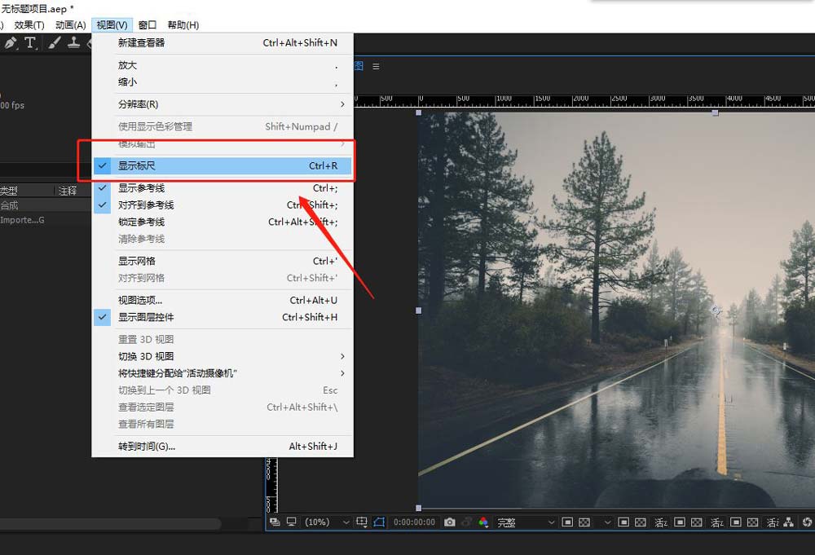Image resolution: width=815 pixels, height=555 pixels.
Task: Open the 完整 resolution dropdown
Action: coord(526,522)
